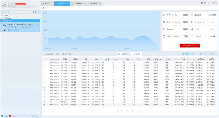Go to next page of the data table
The height and width of the screenshot is (118, 219).
coord(142,111)
